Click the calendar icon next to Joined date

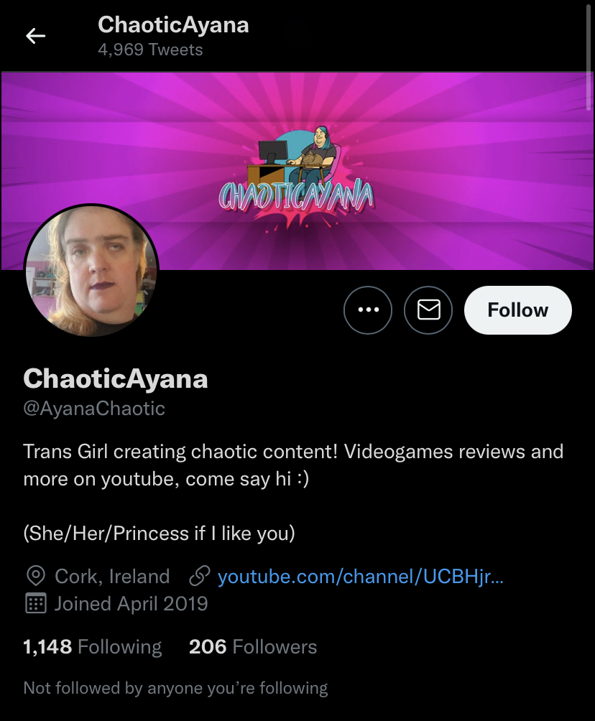point(35,604)
